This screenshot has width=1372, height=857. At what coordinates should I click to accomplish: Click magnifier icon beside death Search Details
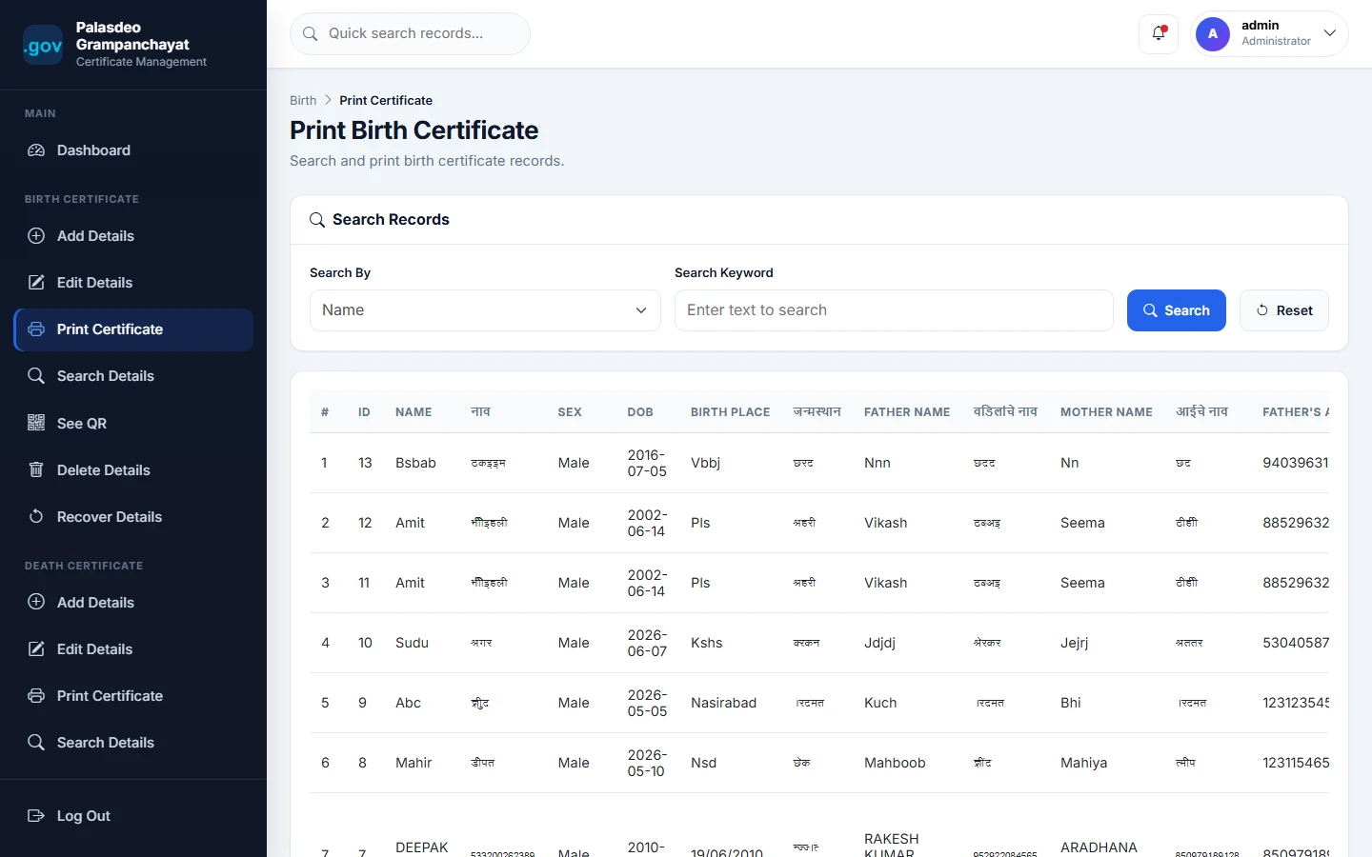click(36, 742)
